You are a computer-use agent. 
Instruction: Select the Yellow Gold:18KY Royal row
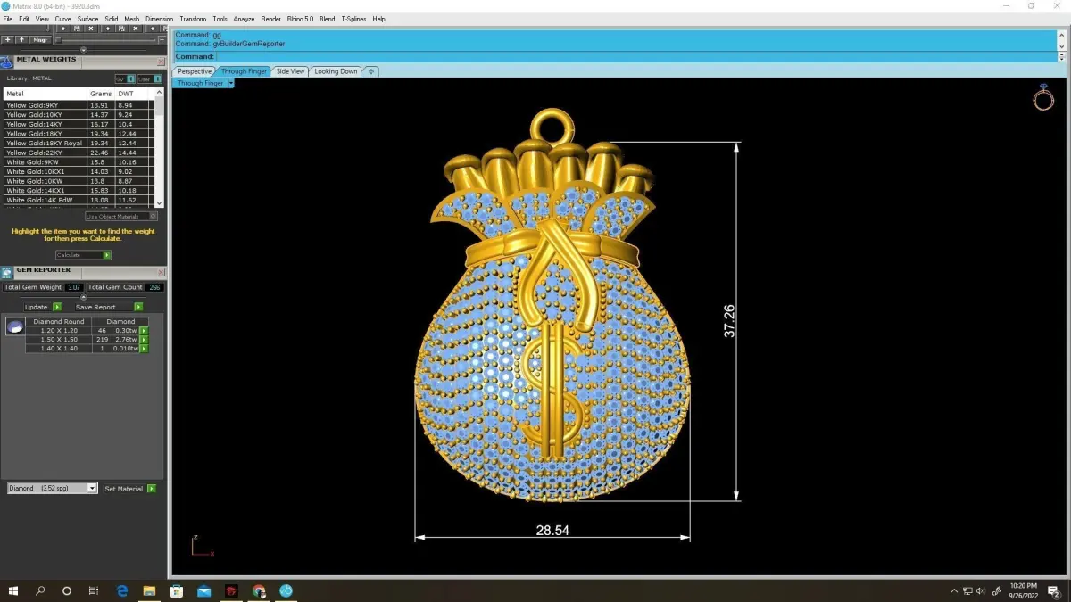pyautogui.click(x=79, y=143)
